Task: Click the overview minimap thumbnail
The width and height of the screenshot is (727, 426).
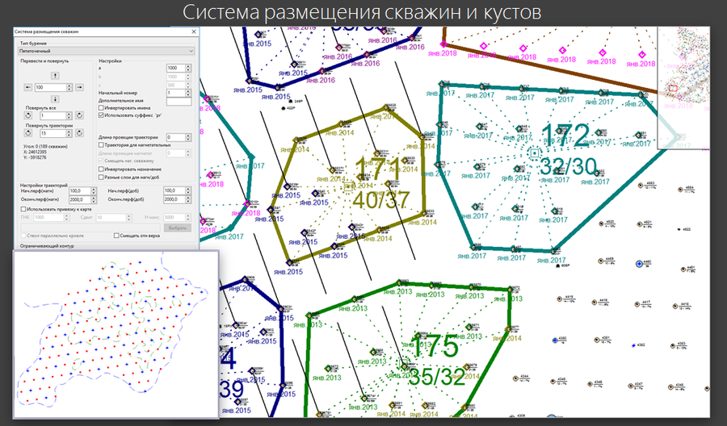Action: [683, 88]
